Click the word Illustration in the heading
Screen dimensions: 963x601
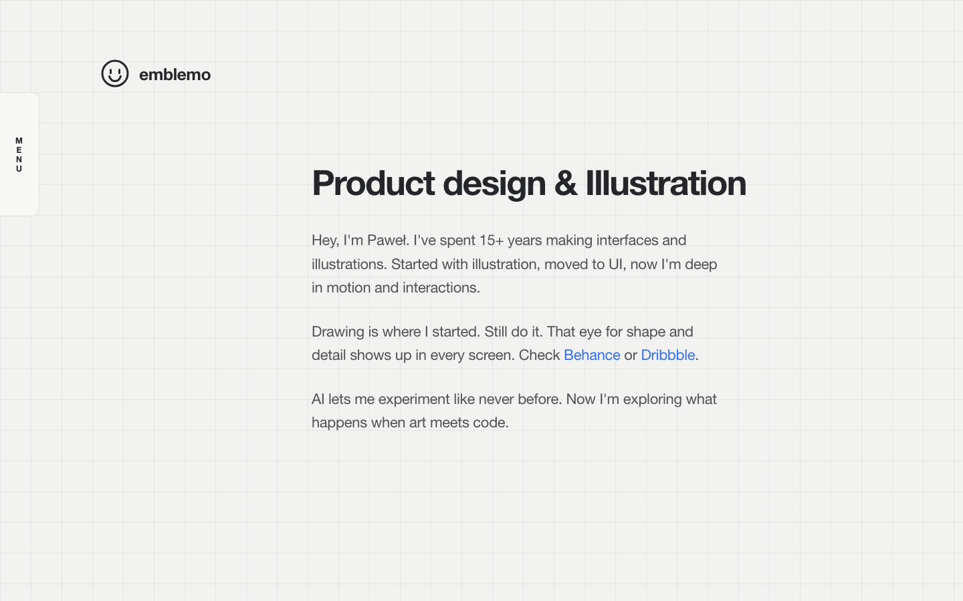[666, 183]
